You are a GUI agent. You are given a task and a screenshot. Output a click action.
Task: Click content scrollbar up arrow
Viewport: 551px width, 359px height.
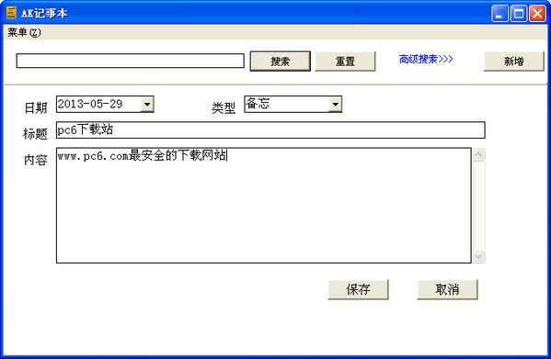479,154
